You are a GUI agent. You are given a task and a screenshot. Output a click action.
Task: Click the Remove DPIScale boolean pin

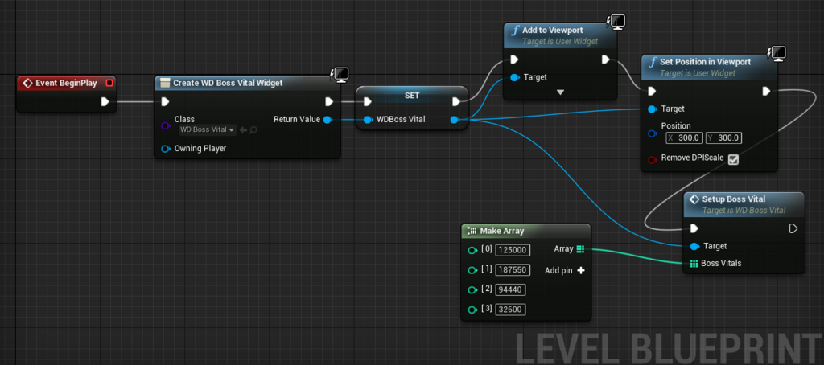pos(652,160)
